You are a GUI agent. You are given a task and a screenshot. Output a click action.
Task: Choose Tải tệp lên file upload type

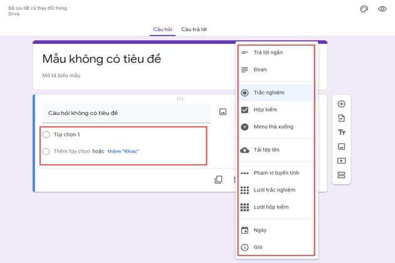276,150
